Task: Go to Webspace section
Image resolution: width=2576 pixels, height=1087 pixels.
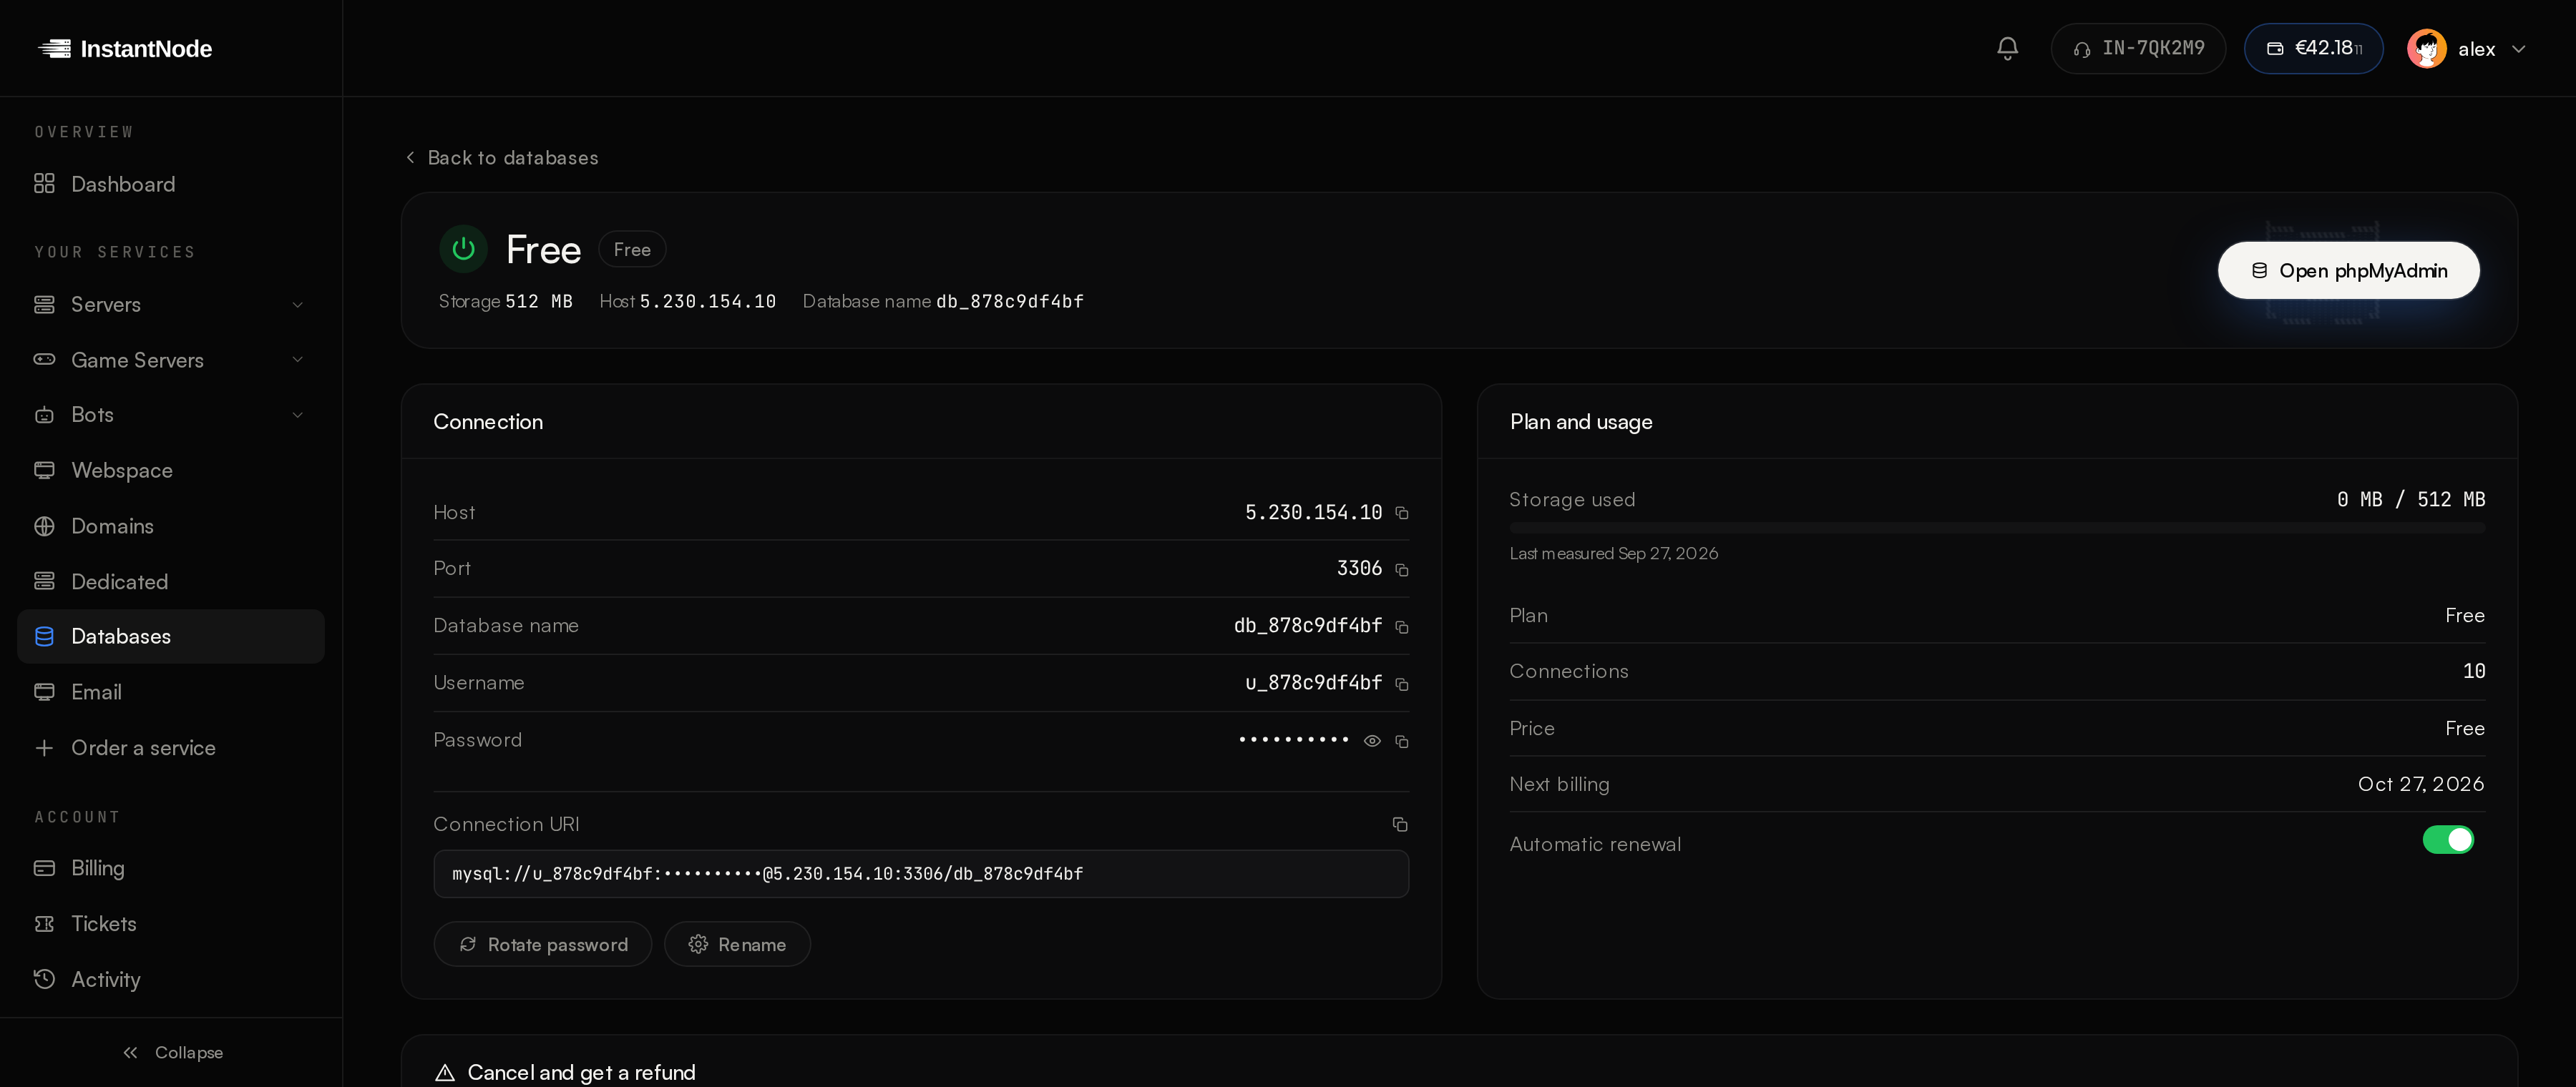Action: click(171, 471)
